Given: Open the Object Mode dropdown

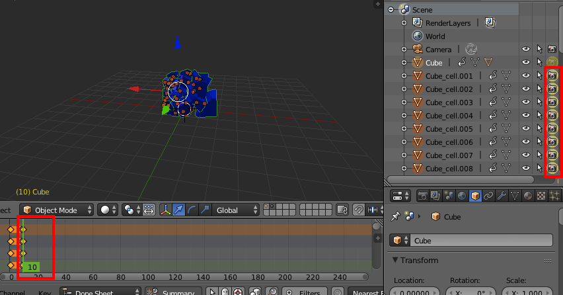Looking at the screenshot, I should 56,210.
